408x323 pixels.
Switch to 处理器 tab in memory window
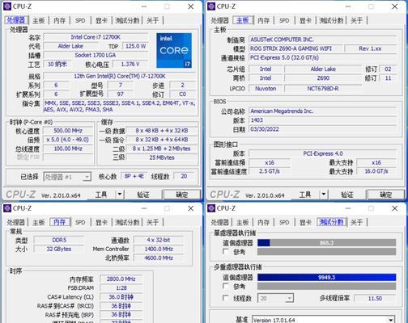tap(16, 222)
